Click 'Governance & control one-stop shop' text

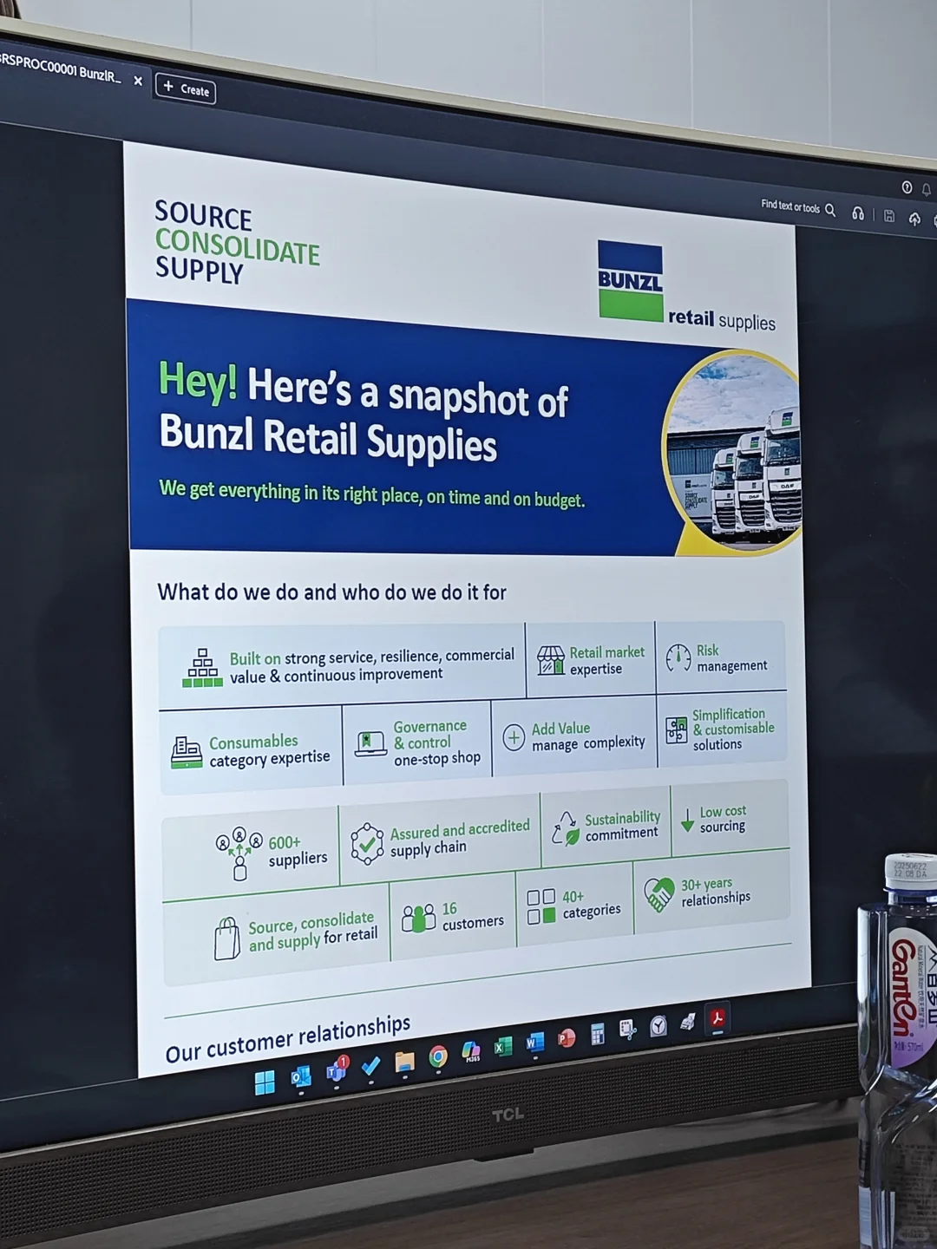(436, 742)
